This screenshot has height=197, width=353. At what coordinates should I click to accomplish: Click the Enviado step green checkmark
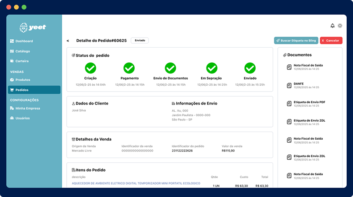pos(250,68)
